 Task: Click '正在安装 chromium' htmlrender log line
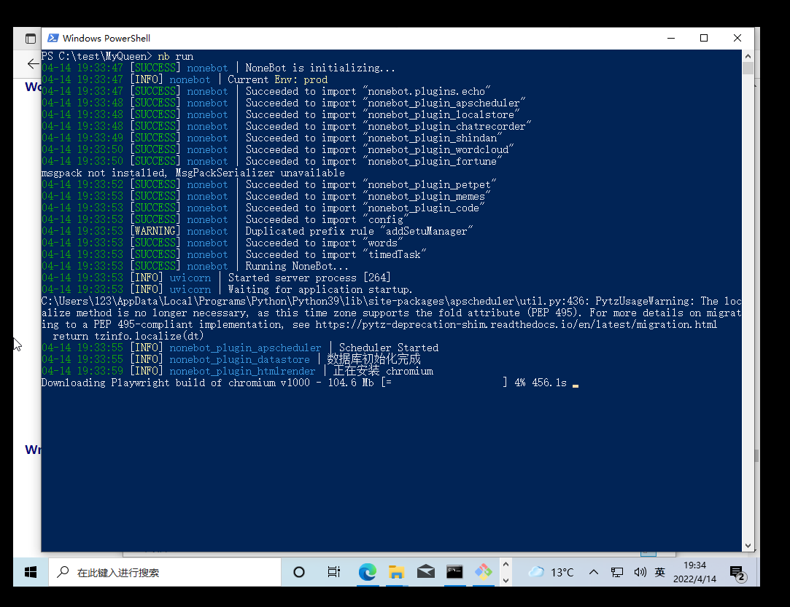click(x=237, y=371)
